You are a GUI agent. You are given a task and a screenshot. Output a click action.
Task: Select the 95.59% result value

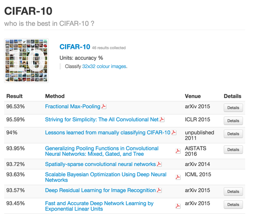pyautogui.click(x=16, y=120)
